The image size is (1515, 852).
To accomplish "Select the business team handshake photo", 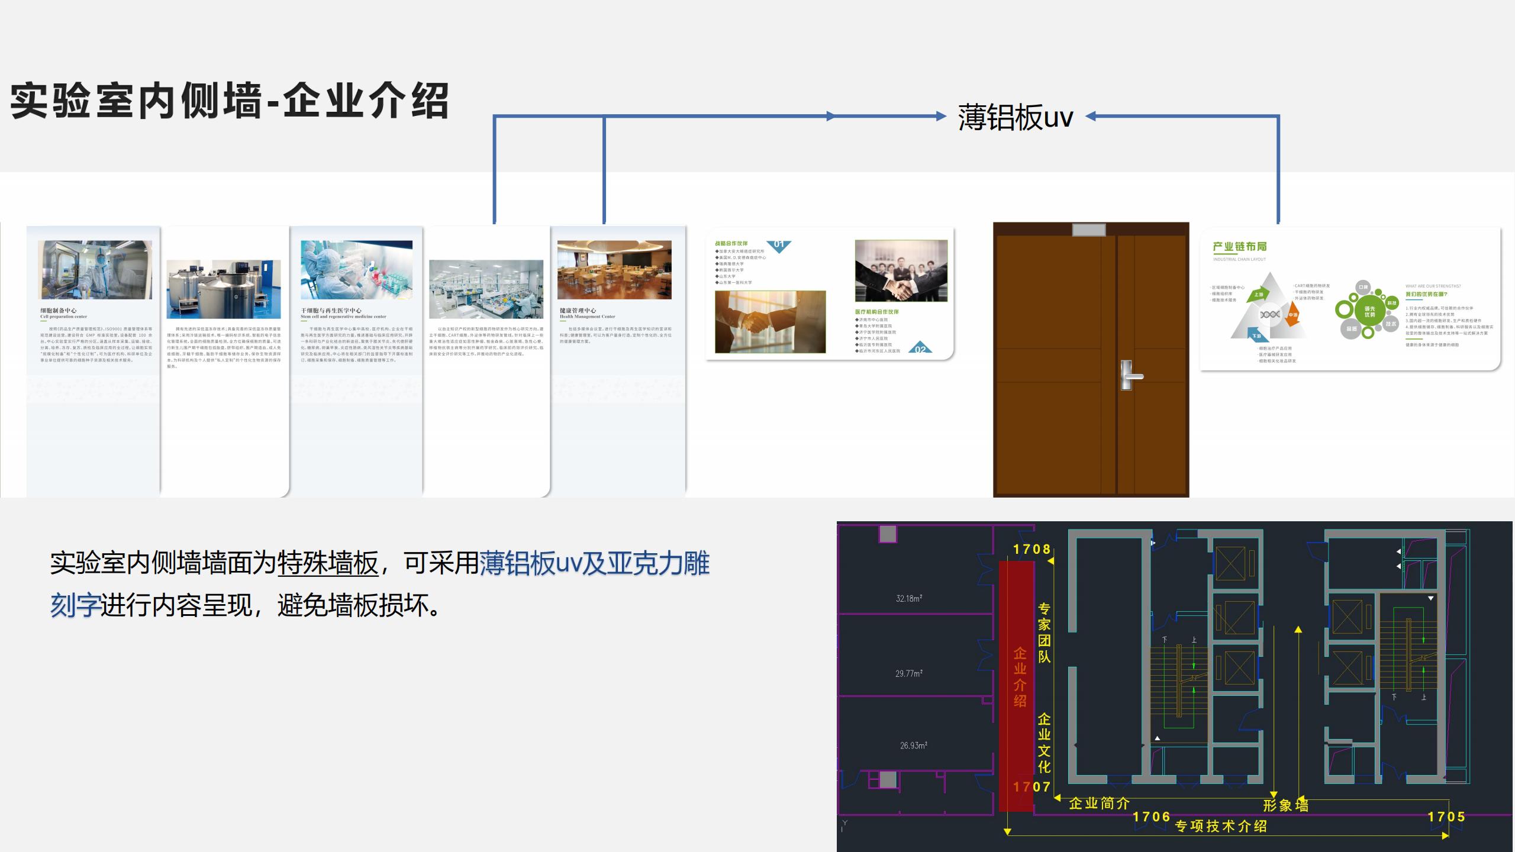I will [901, 271].
